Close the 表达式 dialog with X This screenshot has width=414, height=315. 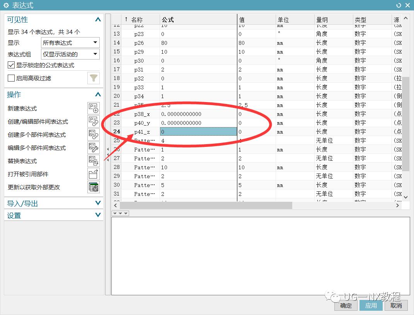tap(408, 5)
